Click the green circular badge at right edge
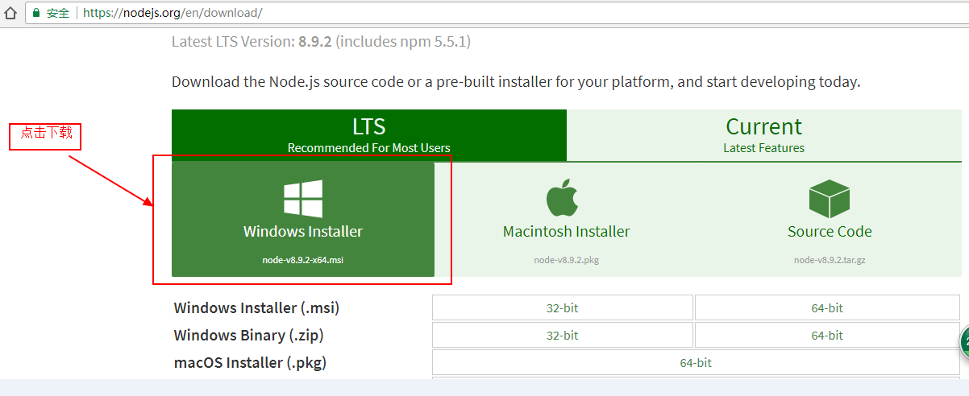 coord(964,343)
